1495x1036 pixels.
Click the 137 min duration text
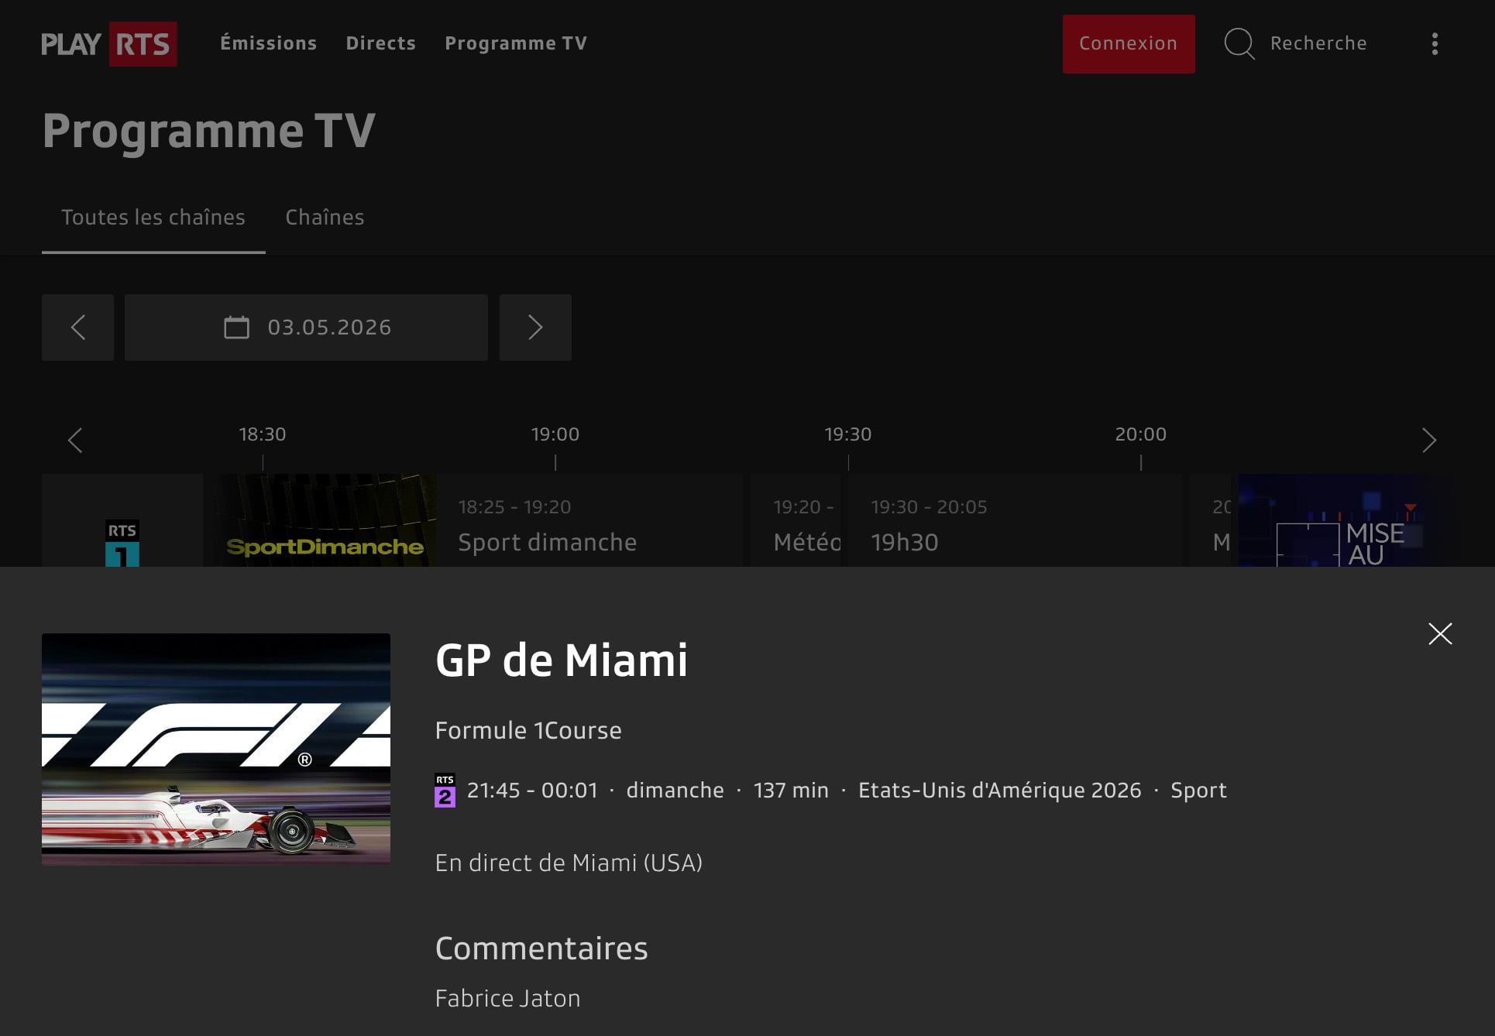coord(791,791)
